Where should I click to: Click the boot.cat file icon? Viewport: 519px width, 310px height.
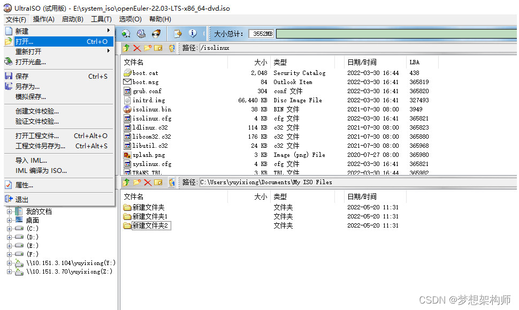pos(127,73)
